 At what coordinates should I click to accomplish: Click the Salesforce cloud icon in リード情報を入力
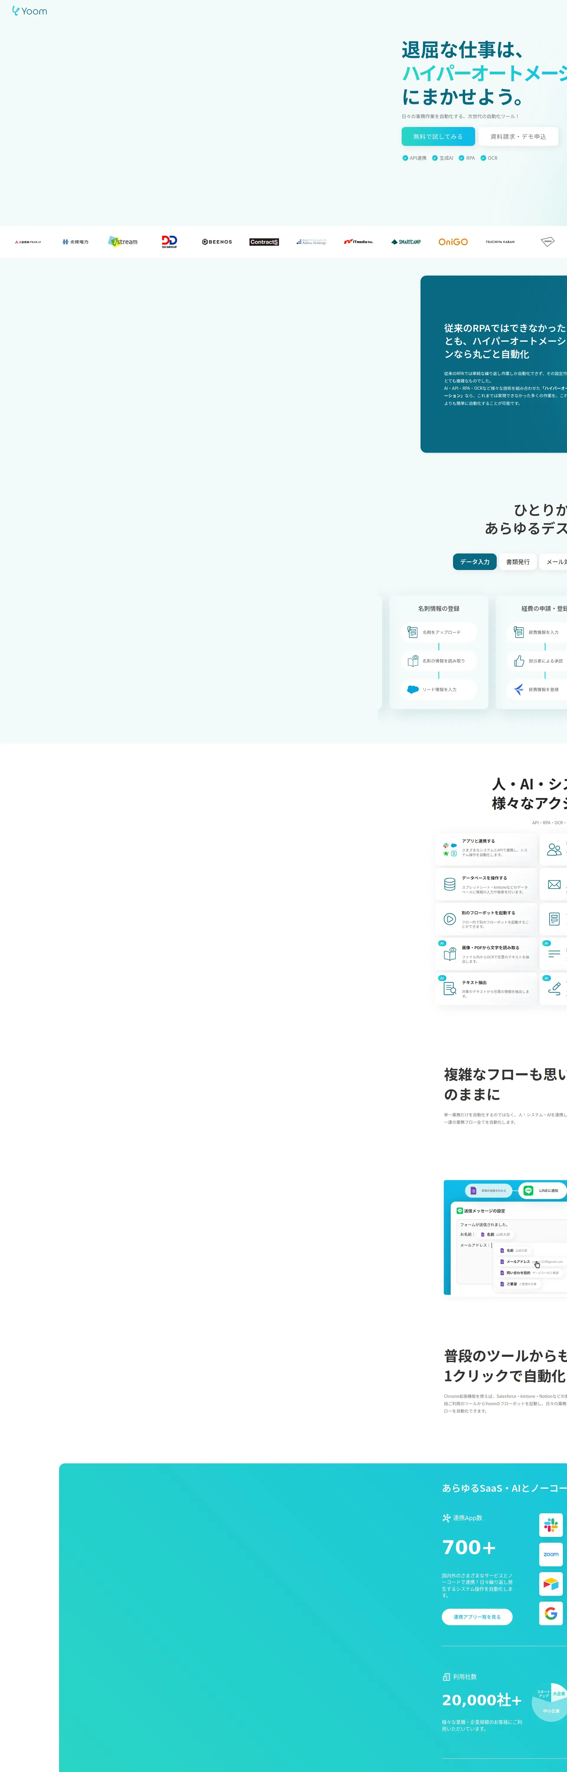pos(413,689)
